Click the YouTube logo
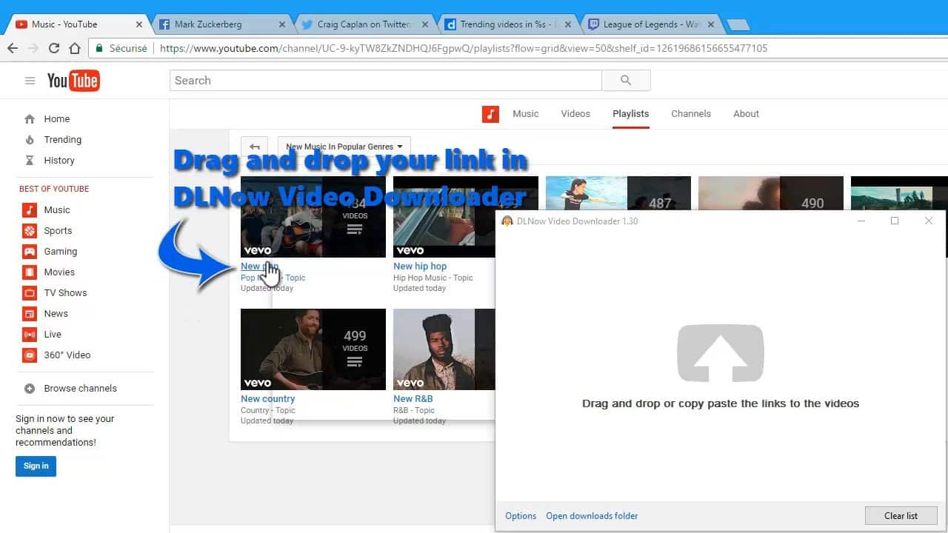Screen dimensions: 948x533 click(x=73, y=81)
